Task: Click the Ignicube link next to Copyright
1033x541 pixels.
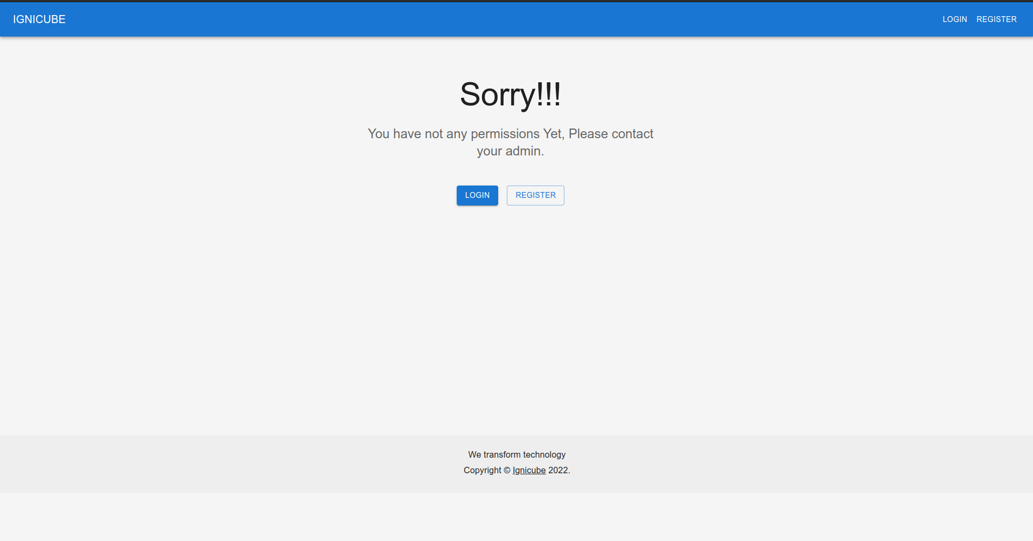Action: [529, 470]
